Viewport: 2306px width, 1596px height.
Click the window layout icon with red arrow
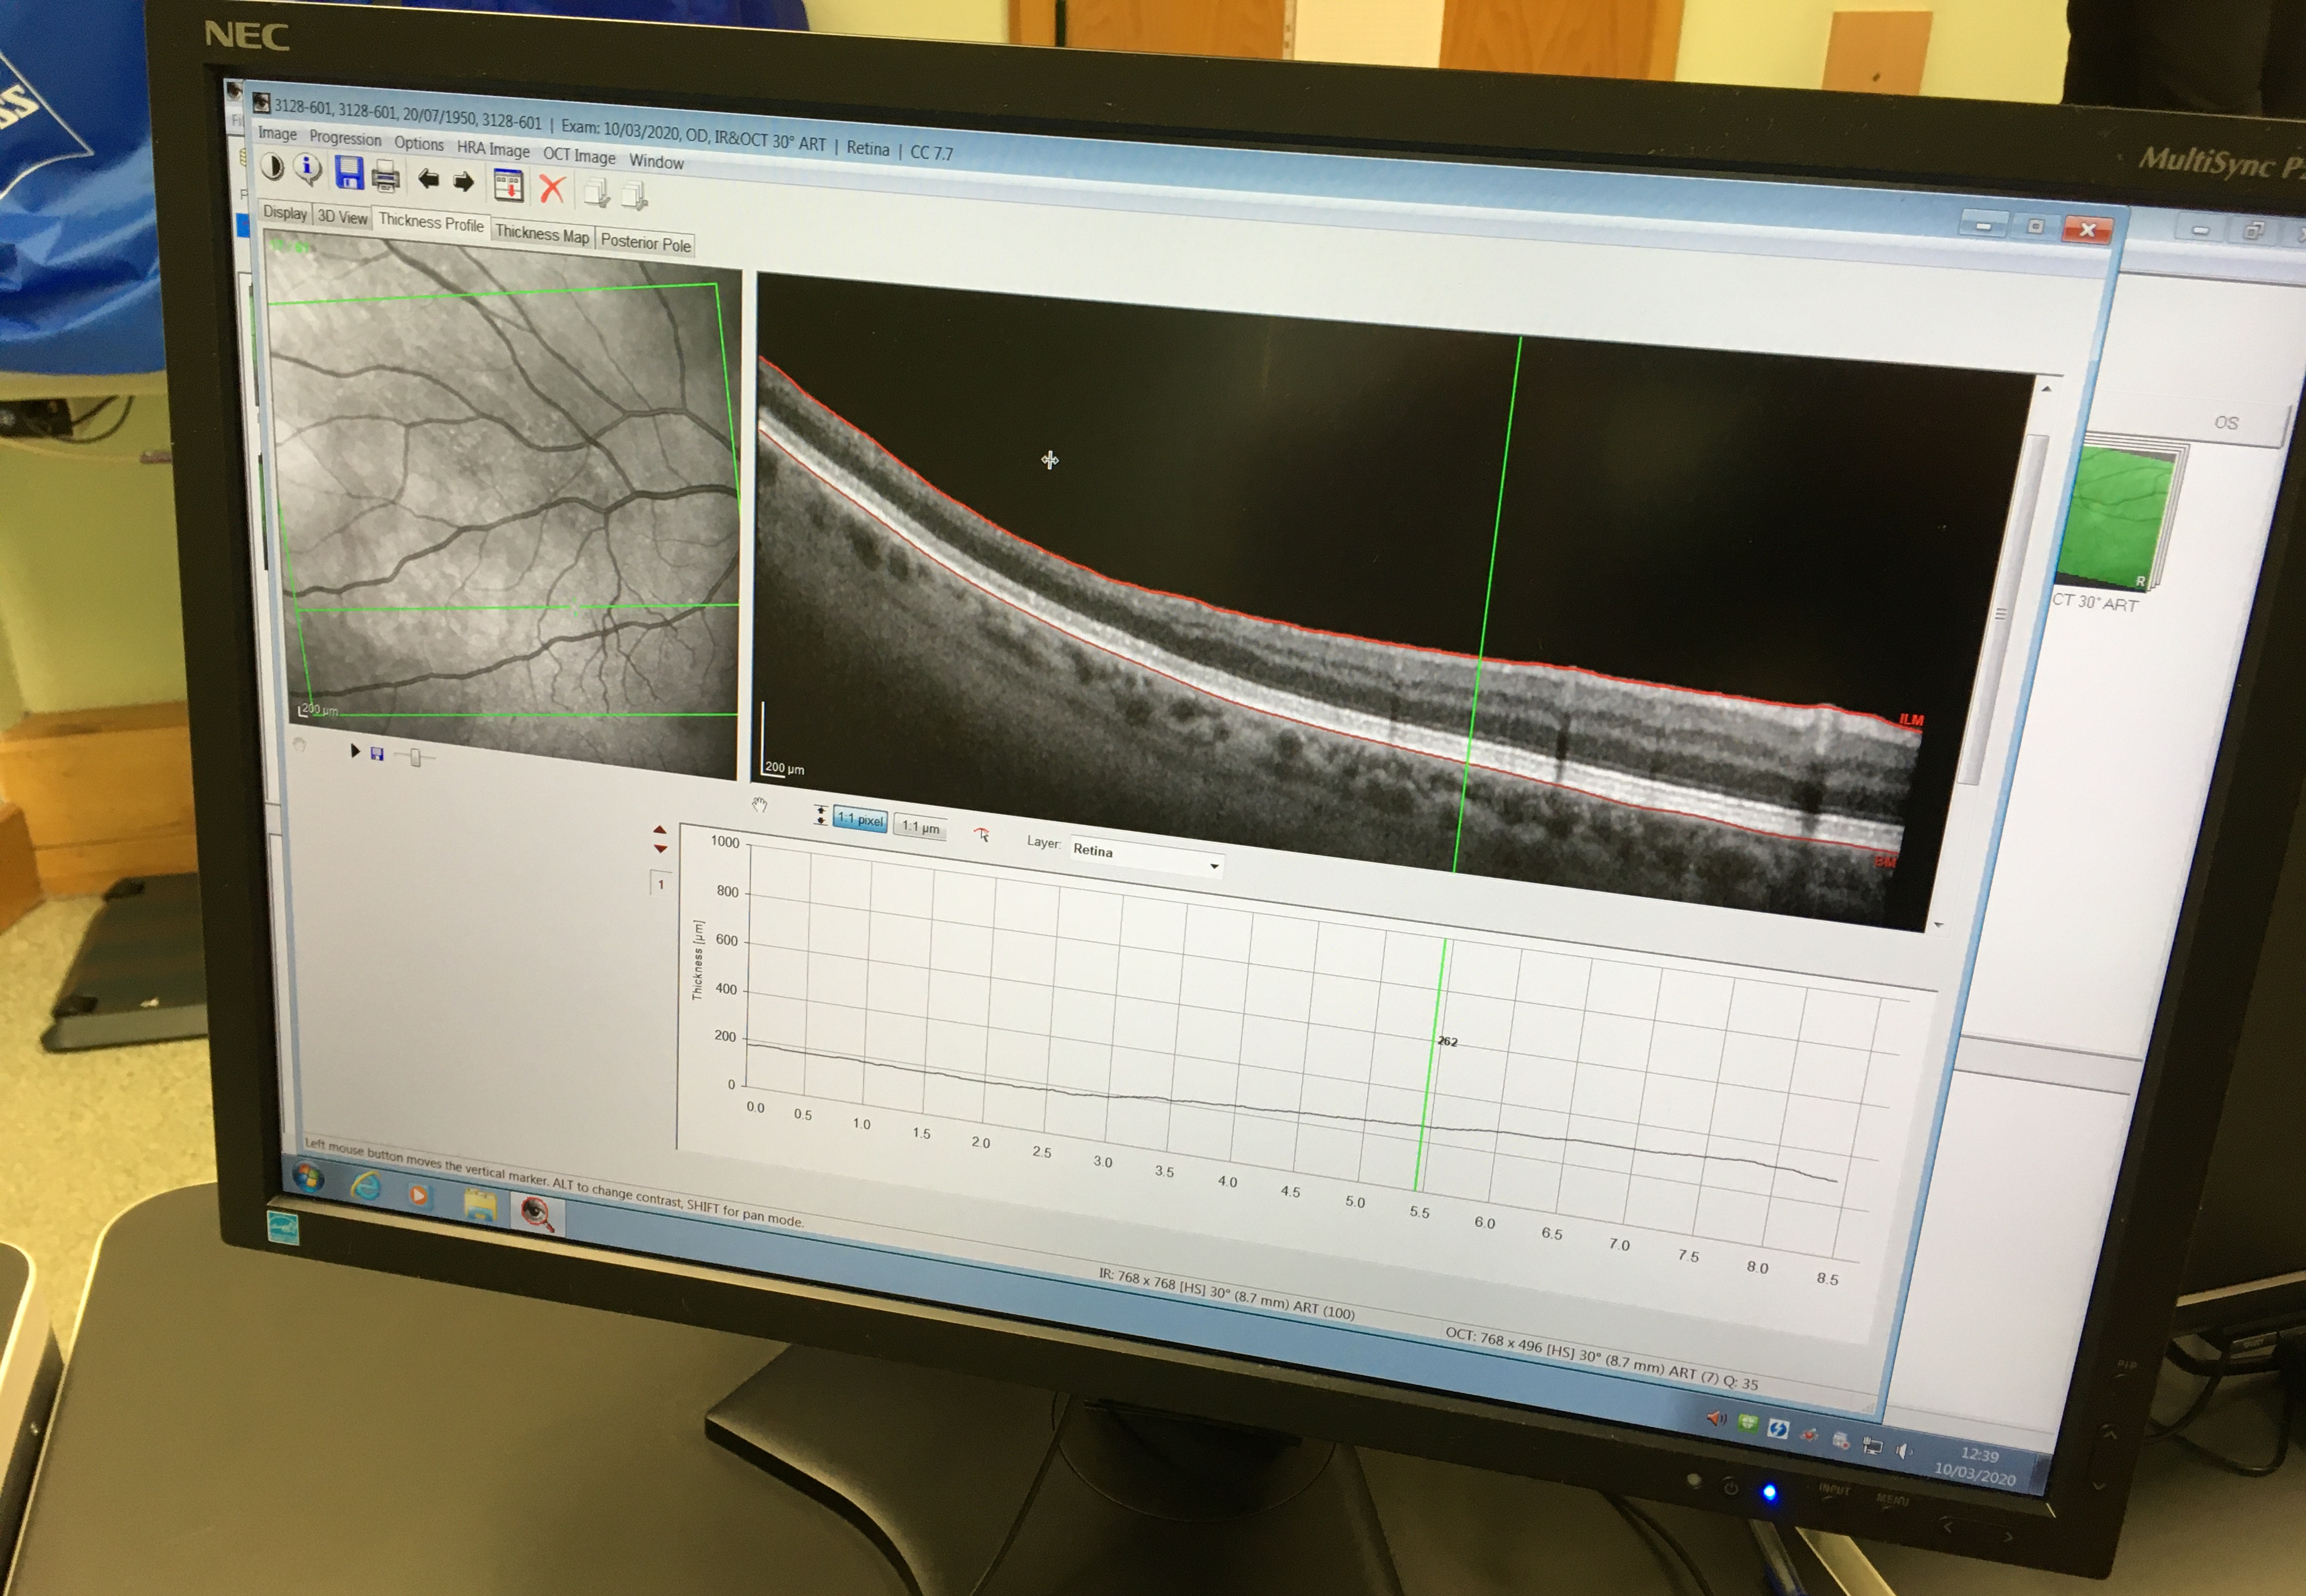click(x=508, y=185)
